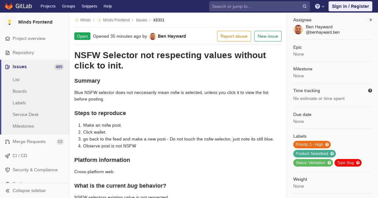Open the Help menu item
This screenshot has height=198, width=378.
(108, 6)
